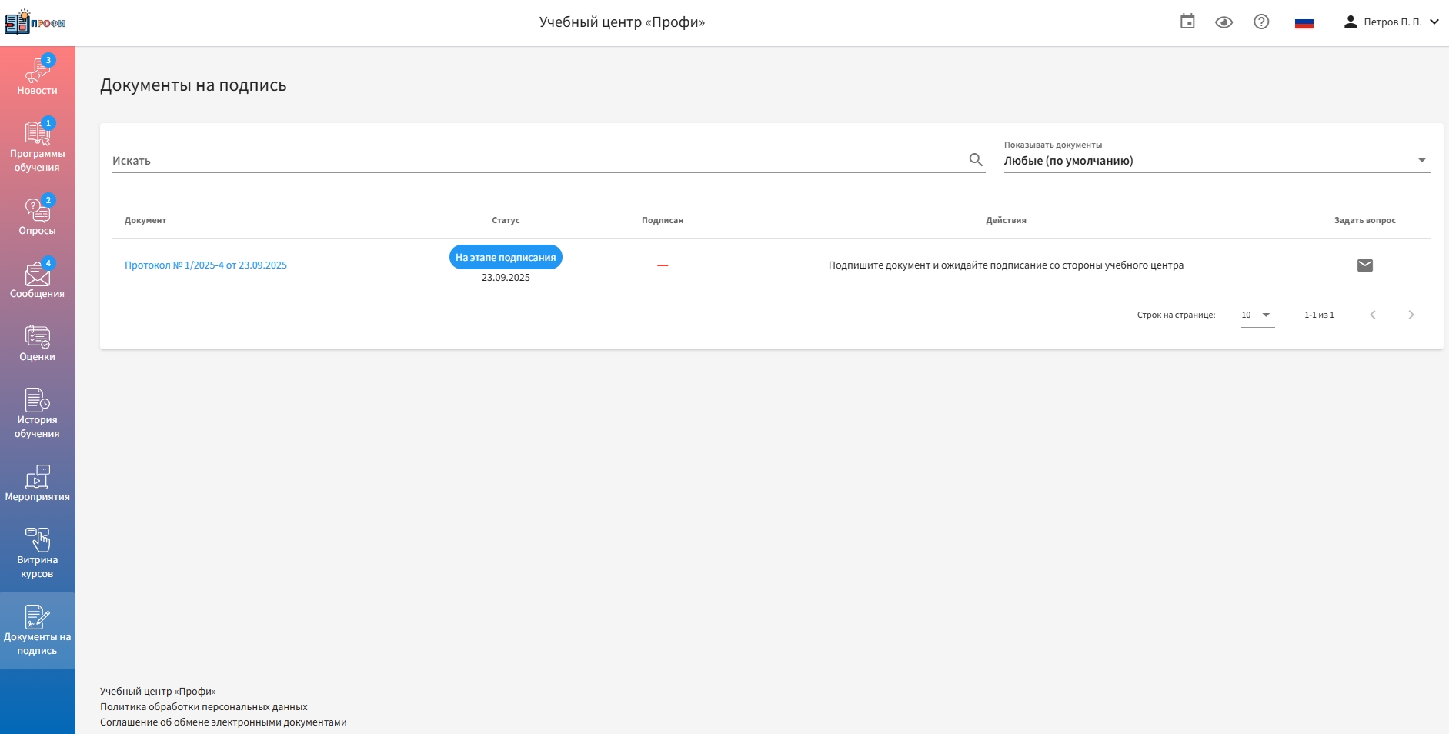Open Политика обработки персональных данных link
Viewport: 1449px width, 734px height.
pos(204,707)
